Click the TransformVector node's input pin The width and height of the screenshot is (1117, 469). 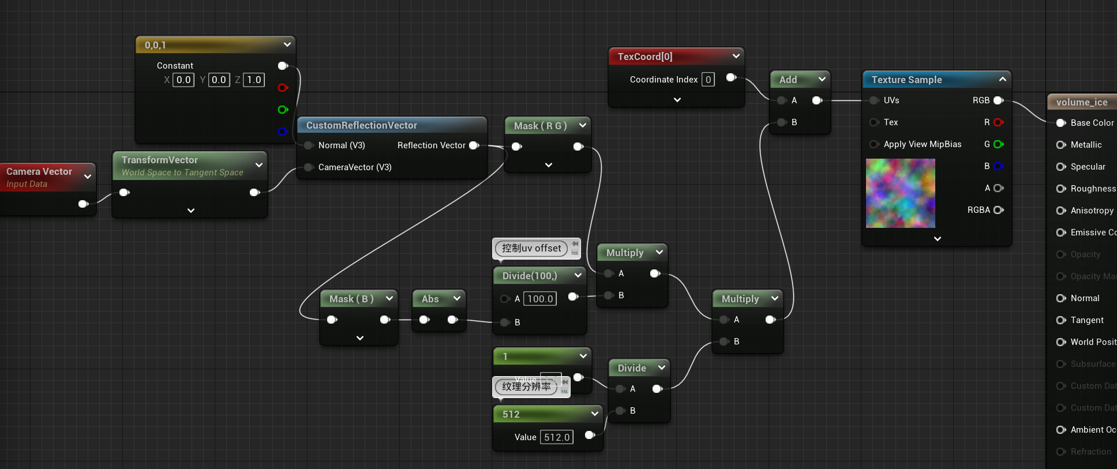125,192
